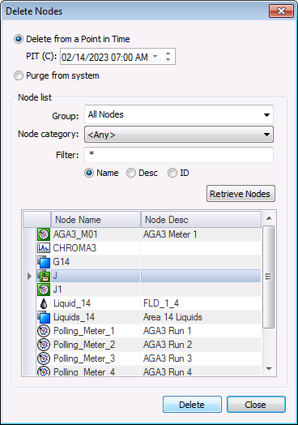The height and width of the screenshot is (425, 298).
Task: Sort by the Node Name column header
Action: [96, 220]
